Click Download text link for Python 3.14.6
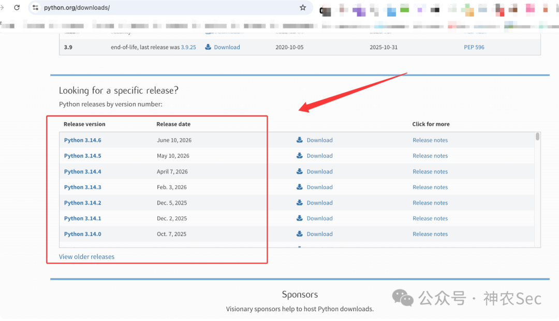This screenshot has height=321, width=559. (x=320, y=140)
